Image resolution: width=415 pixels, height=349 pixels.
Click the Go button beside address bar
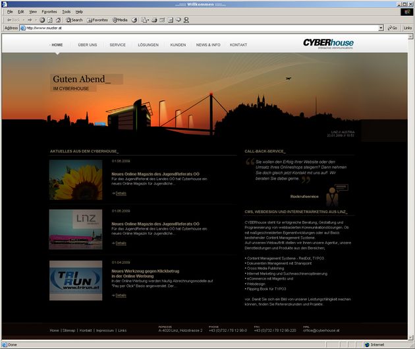[393, 28]
